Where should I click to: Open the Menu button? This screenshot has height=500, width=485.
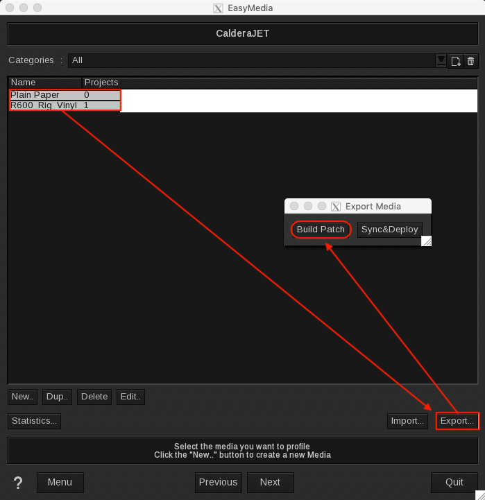[60, 483]
